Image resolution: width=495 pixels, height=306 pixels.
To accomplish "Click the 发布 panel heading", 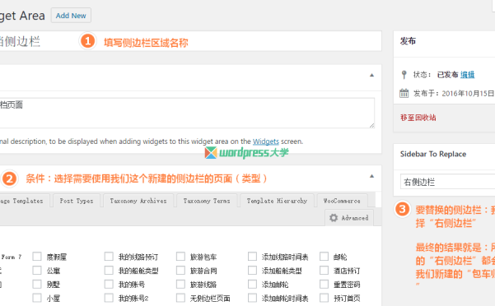I will [408, 41].
